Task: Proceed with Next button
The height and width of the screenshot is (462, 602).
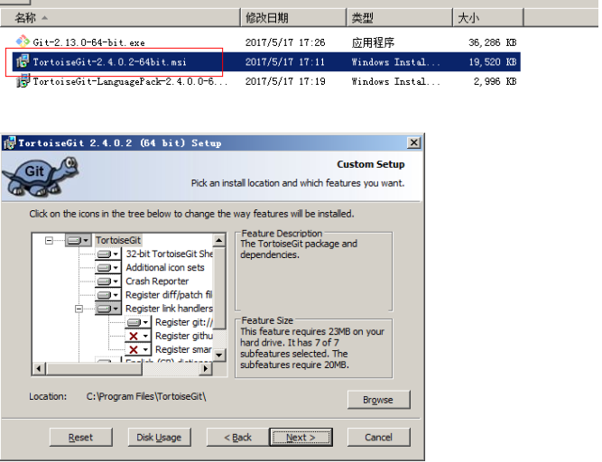Action: click(x=301, y=437)
